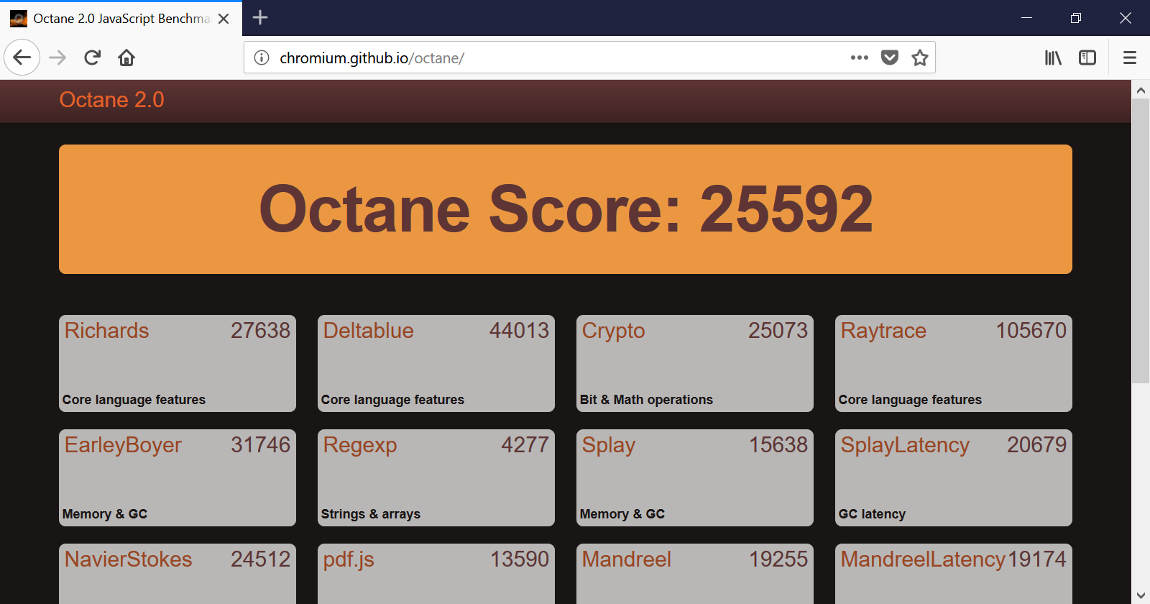Image resolution: width=1150 pixels, height=604 pixels.
Task: Click the Deltablue score 44013
Action: tap(519, 331)
